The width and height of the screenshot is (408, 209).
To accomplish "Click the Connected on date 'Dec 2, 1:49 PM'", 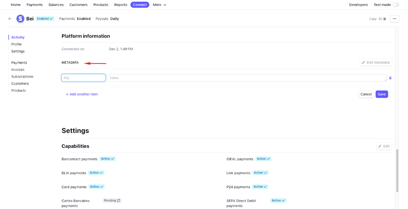I will (x=121, y=49).
